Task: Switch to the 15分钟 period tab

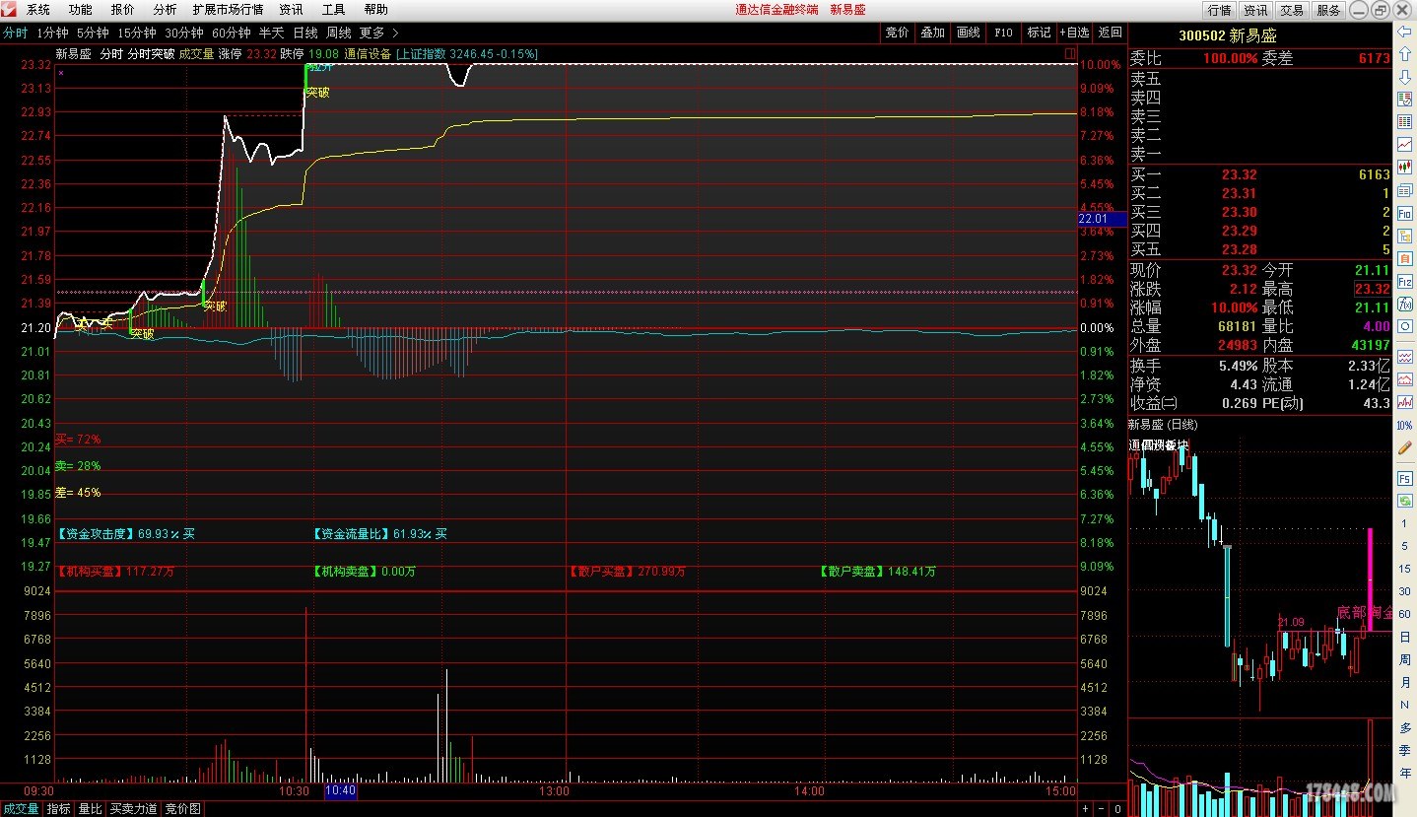Action: (137, 33)
